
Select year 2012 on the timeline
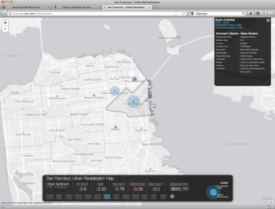click(163, 197)
